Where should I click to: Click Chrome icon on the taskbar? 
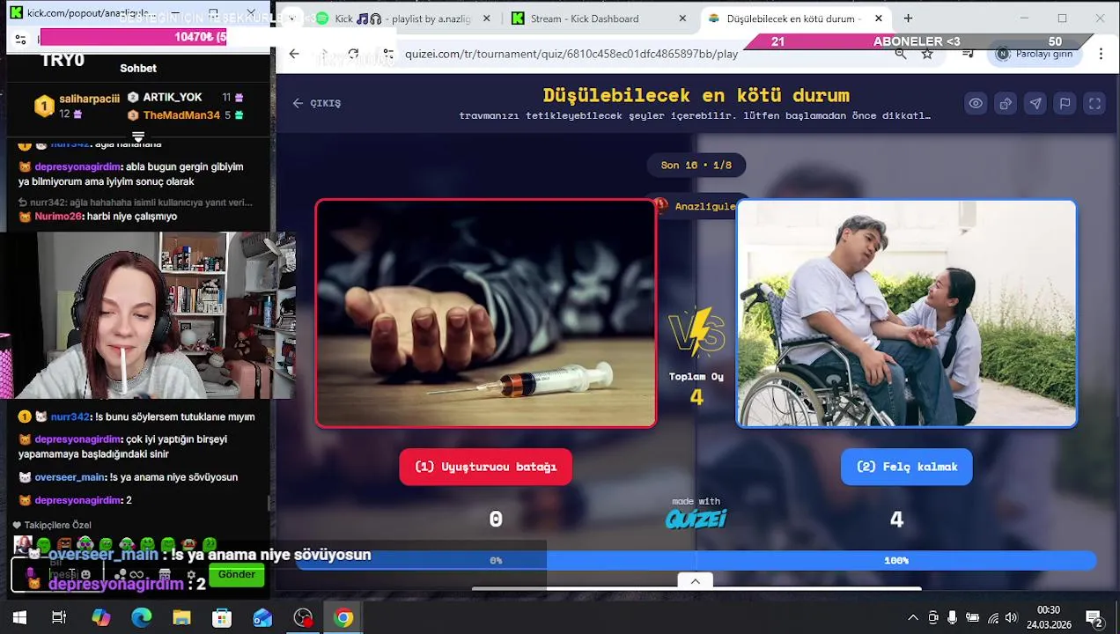343,618
